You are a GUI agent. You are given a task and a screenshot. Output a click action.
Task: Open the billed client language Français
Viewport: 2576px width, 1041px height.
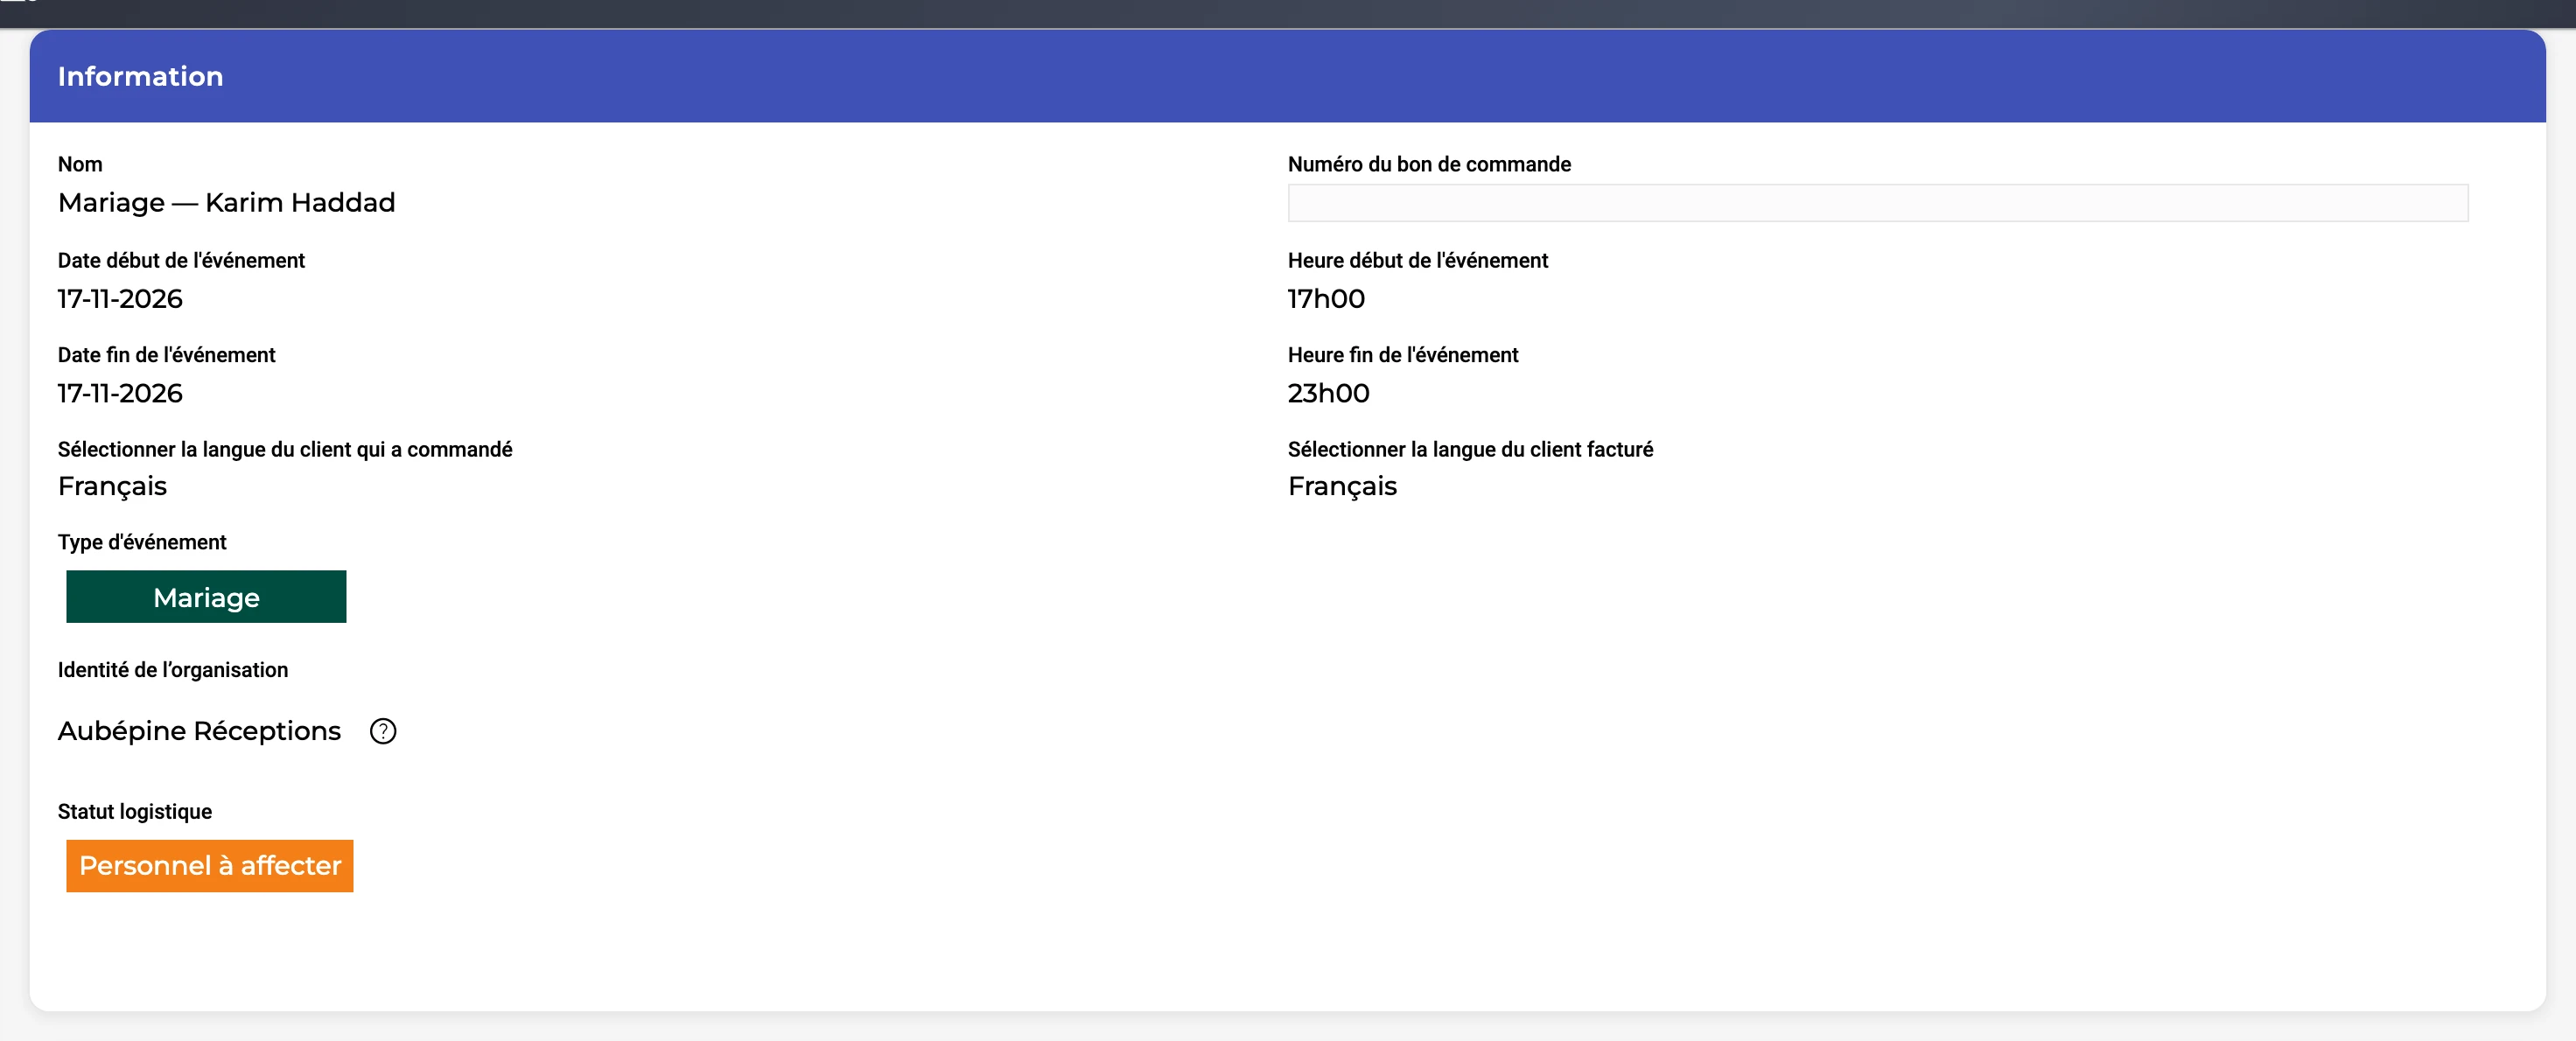pos(1342,487)
